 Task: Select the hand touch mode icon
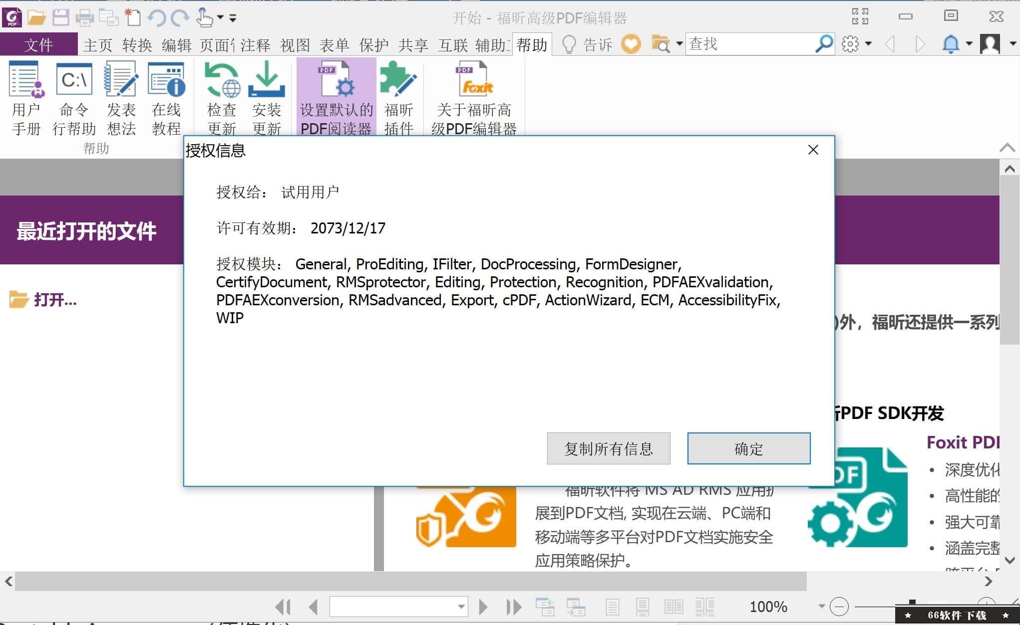pyautogui.click(x=204, y=18)
